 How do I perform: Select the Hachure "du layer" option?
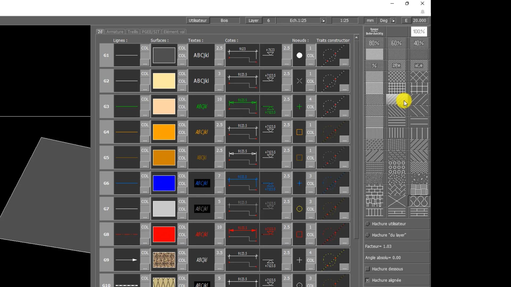click(x=368, y=235)
